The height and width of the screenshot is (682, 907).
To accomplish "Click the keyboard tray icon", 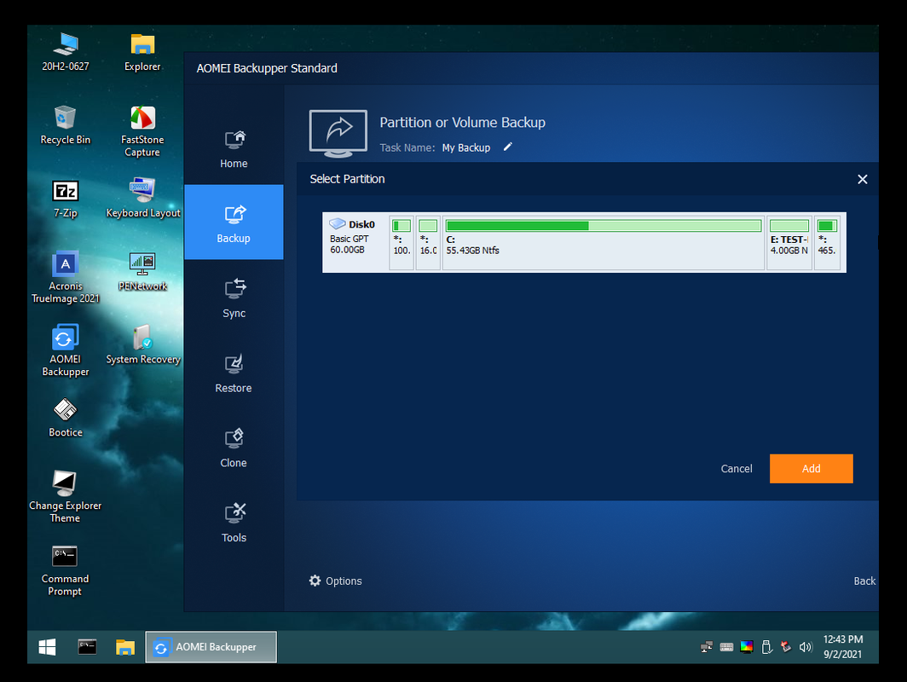I will click(x=726, y=647).
